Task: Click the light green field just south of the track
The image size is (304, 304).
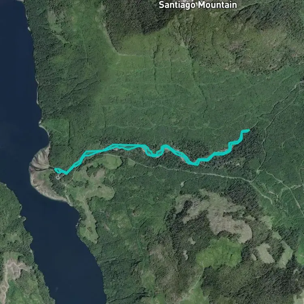Action: (x=111, y=162)
